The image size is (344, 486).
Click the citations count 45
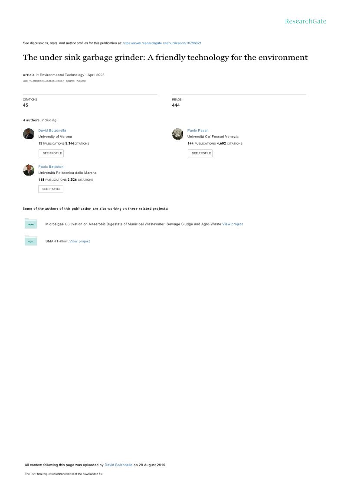coord(26,105)
